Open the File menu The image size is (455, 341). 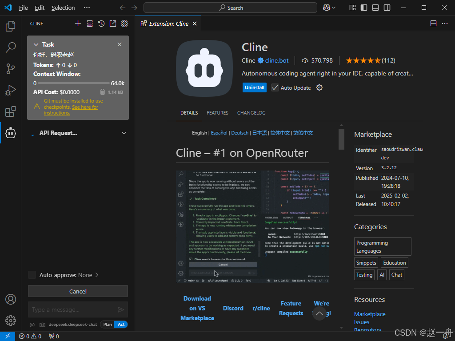(x=23, y=8)
